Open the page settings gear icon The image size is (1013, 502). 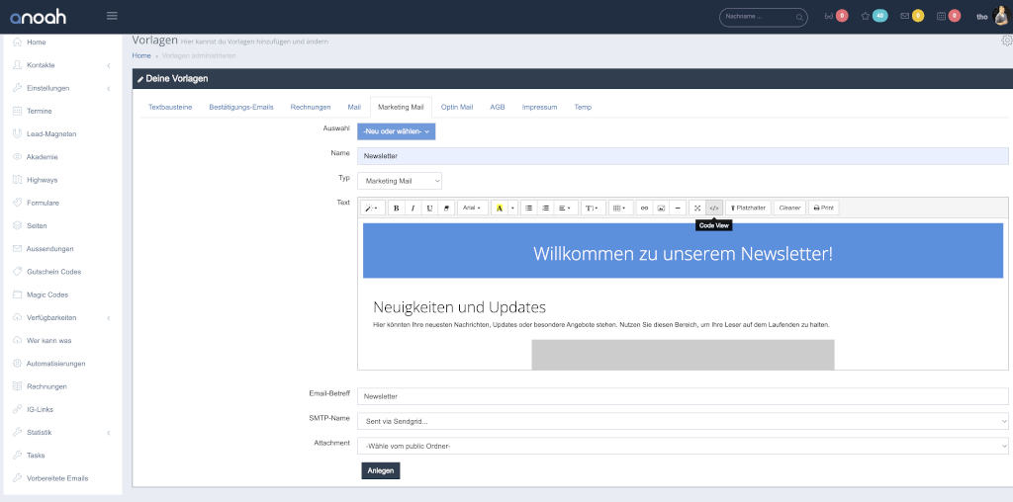point(1006,41)
